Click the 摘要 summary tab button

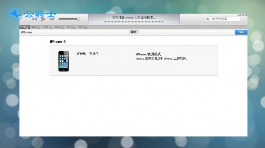click(134, 32)
